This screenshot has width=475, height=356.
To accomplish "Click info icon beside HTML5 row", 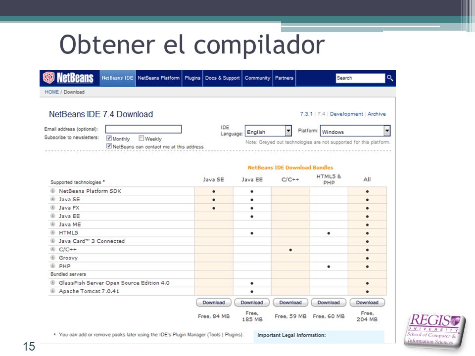I will click(53, 232).
